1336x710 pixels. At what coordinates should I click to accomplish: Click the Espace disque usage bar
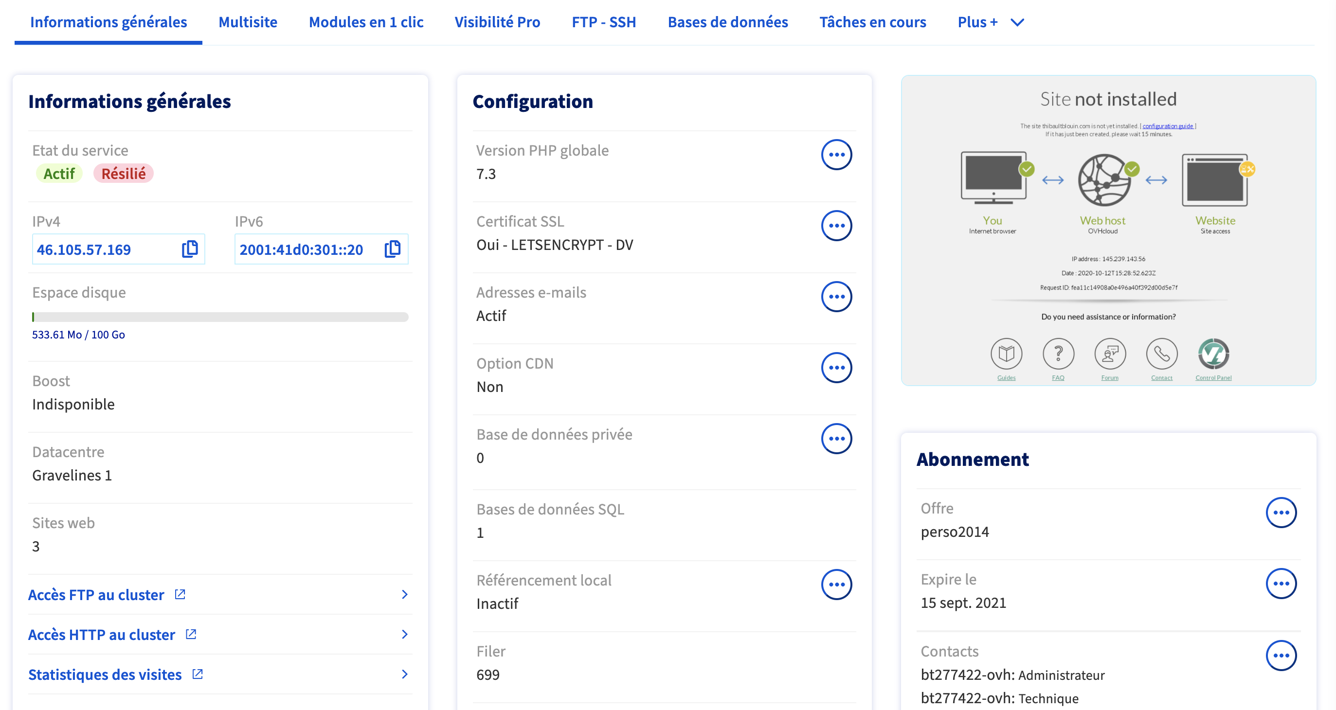pyautogui.click(x=220, y=317)
